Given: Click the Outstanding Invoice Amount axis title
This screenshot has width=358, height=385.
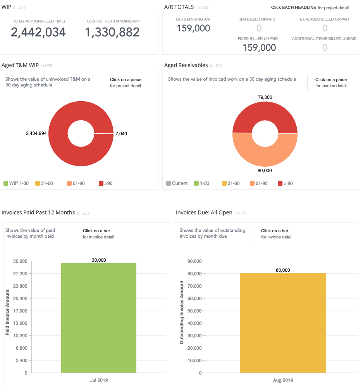Looking at the screenshot, I should click(x=182, y=312).
